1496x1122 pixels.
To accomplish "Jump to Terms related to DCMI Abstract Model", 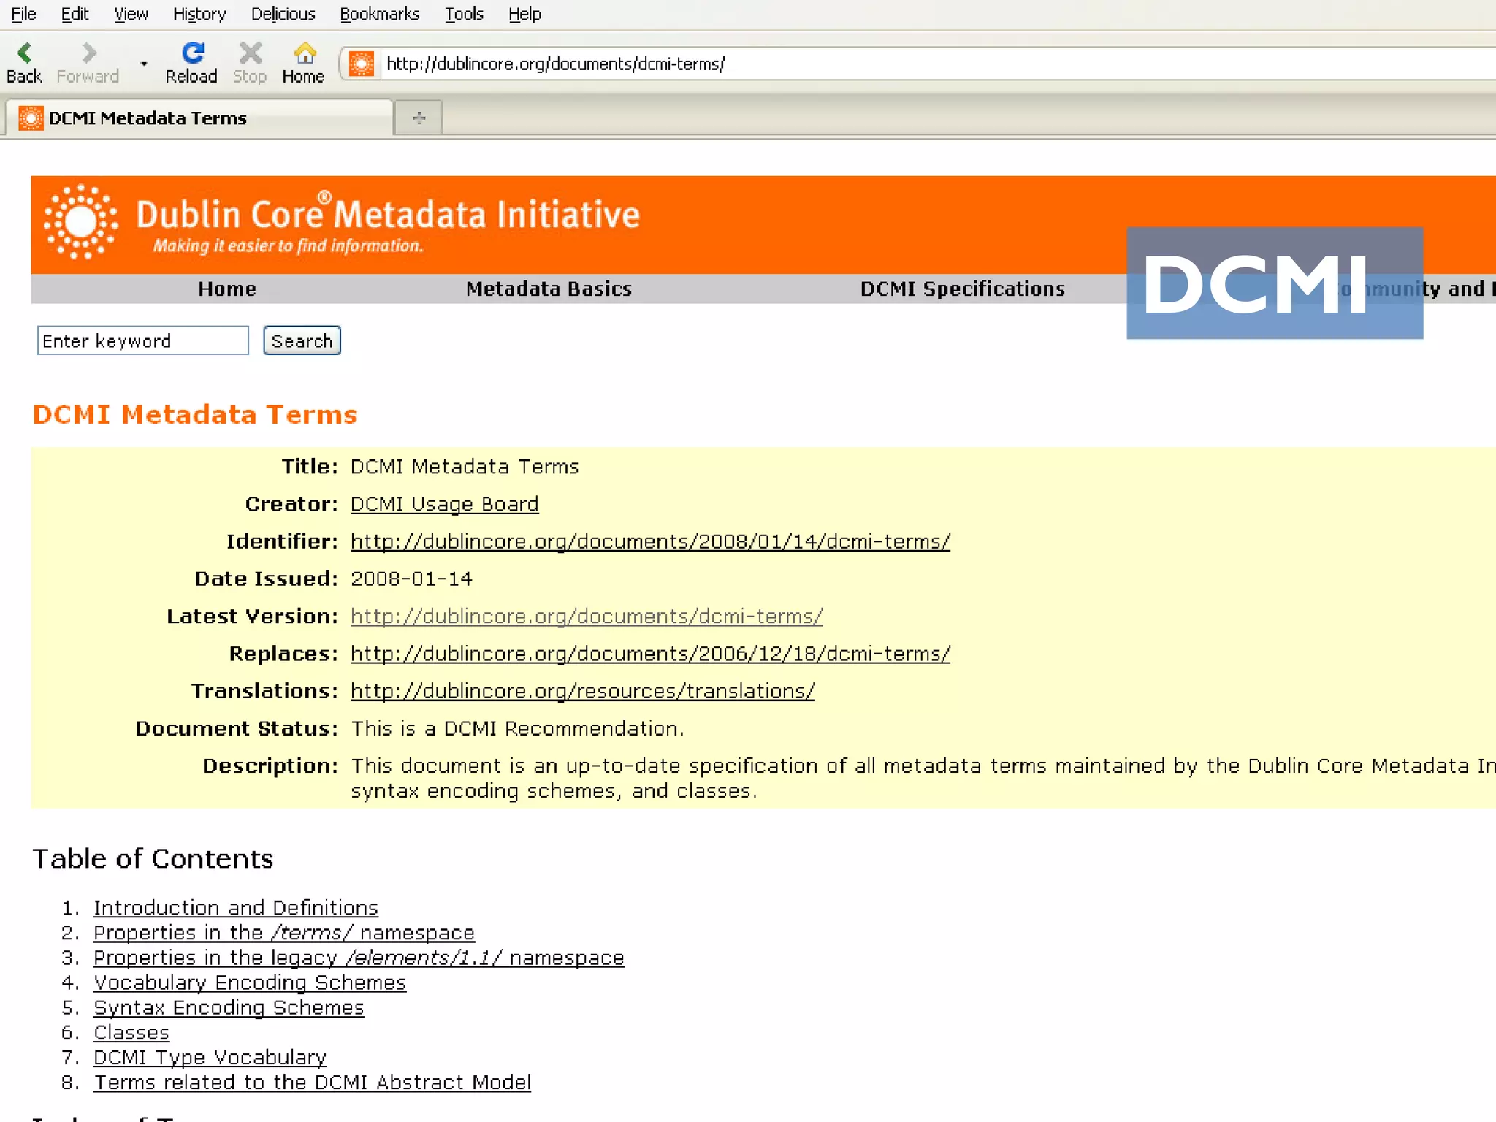I will click(x=312, y=1082).
